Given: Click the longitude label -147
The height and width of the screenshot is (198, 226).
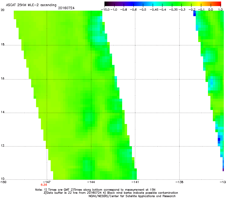Looking at the screenshot, I should [47, 182].
